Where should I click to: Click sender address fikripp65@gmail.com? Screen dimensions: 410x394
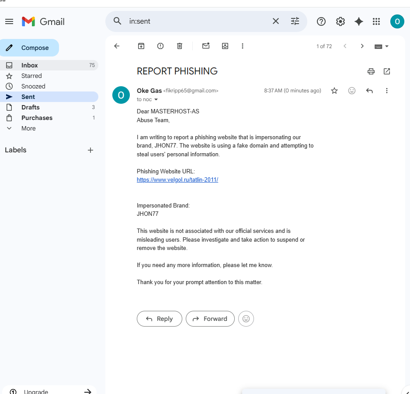pyautogui.click(x=191, y=91)
